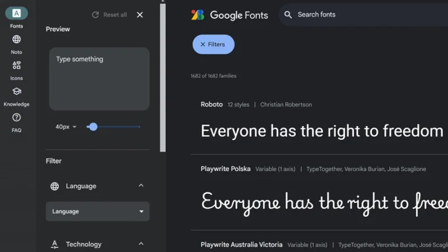Viewport: 448px width, 252px height.
Task: Click the preview size slider handle
Action: pyautogui.click(x=93, y=127)
